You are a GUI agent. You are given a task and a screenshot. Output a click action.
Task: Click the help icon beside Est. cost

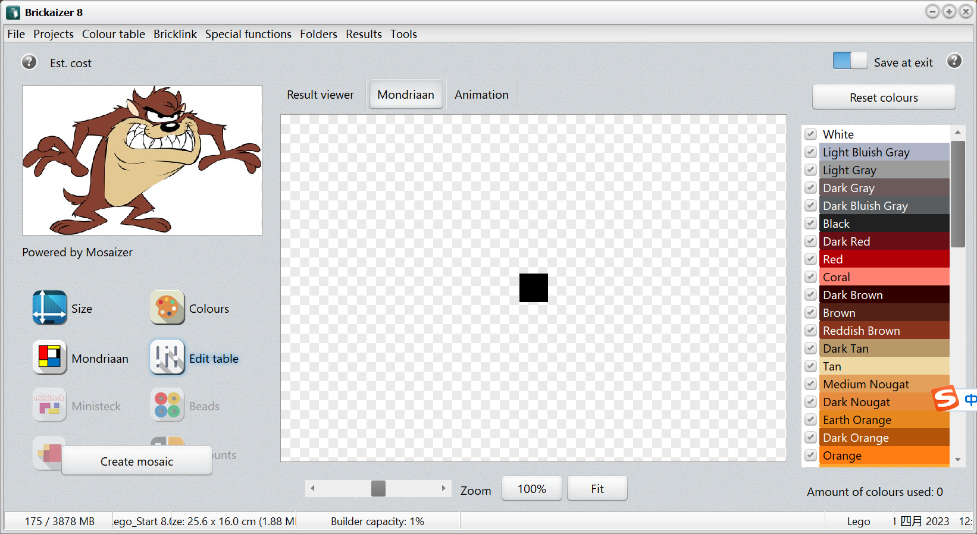(29, 62)
